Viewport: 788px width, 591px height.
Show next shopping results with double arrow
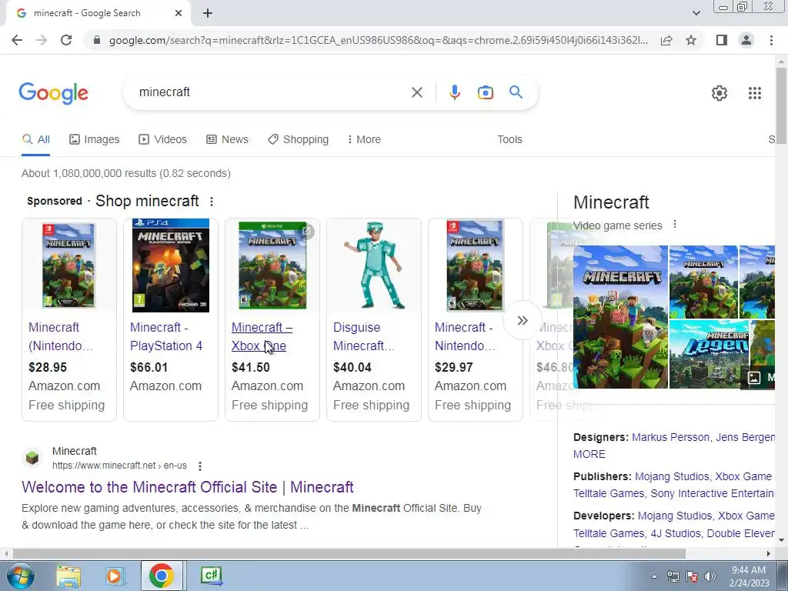click(x=523, y=320)
